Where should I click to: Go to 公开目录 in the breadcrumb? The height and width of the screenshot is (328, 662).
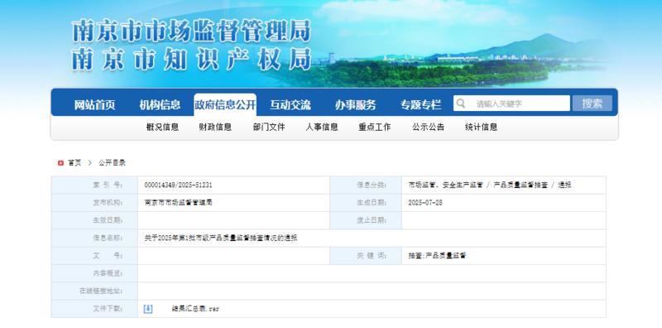coord(112,162)
